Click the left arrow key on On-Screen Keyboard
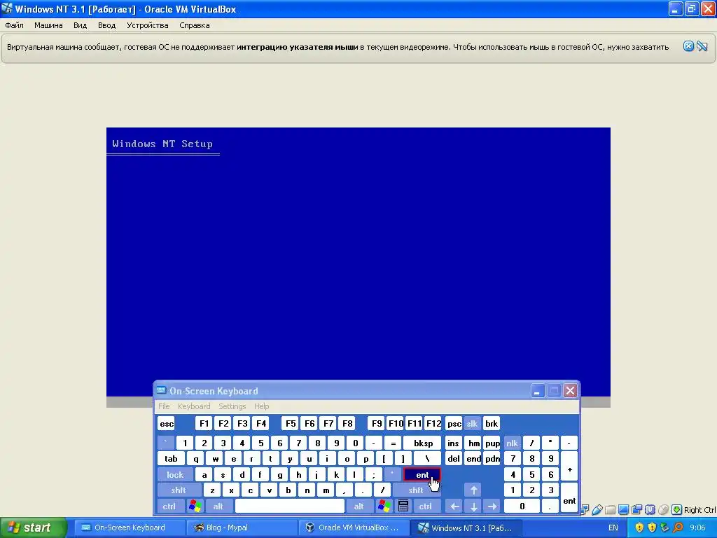 [454, 506]
